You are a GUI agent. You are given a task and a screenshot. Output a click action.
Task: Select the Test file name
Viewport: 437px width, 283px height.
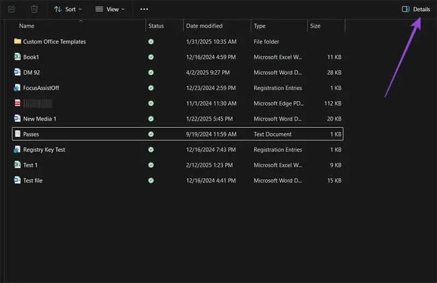pyautogui.click(x=33, y=180)
